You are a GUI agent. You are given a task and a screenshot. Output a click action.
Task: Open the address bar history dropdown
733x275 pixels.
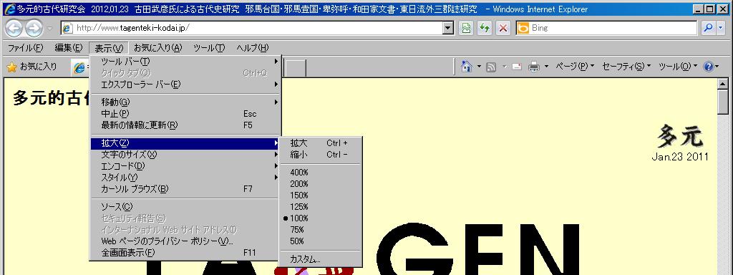point(449,28)
